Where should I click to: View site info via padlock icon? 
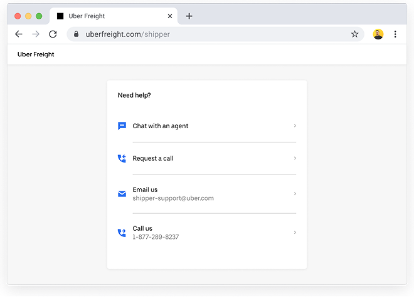77,34
